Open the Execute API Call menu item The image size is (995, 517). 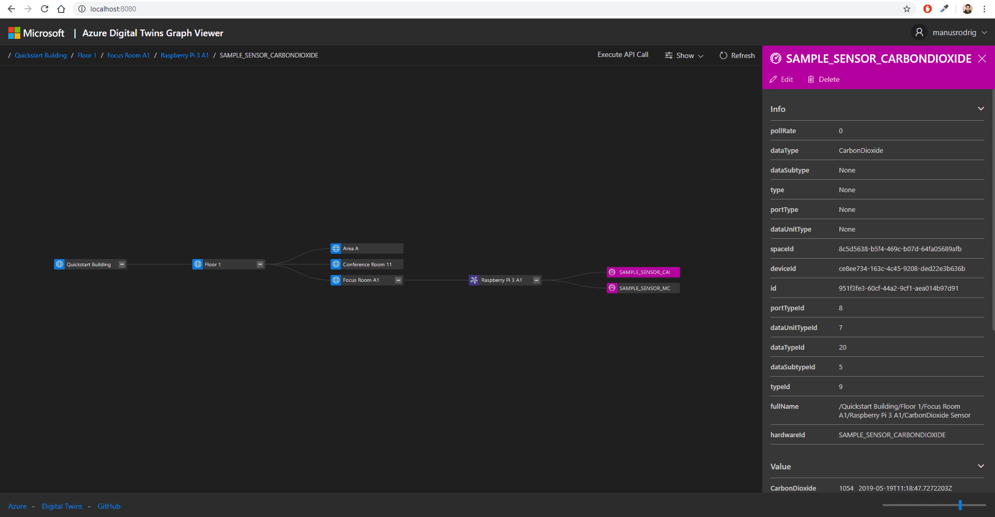pos(623,55)
